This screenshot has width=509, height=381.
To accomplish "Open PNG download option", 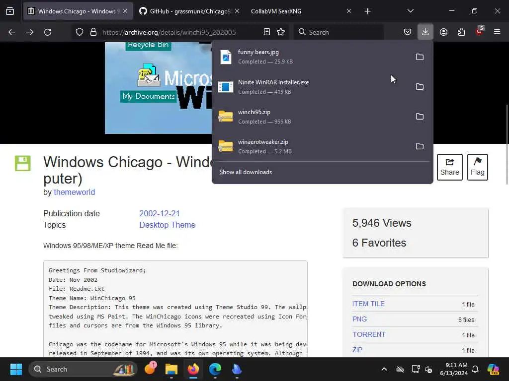I will click(359, 319).
